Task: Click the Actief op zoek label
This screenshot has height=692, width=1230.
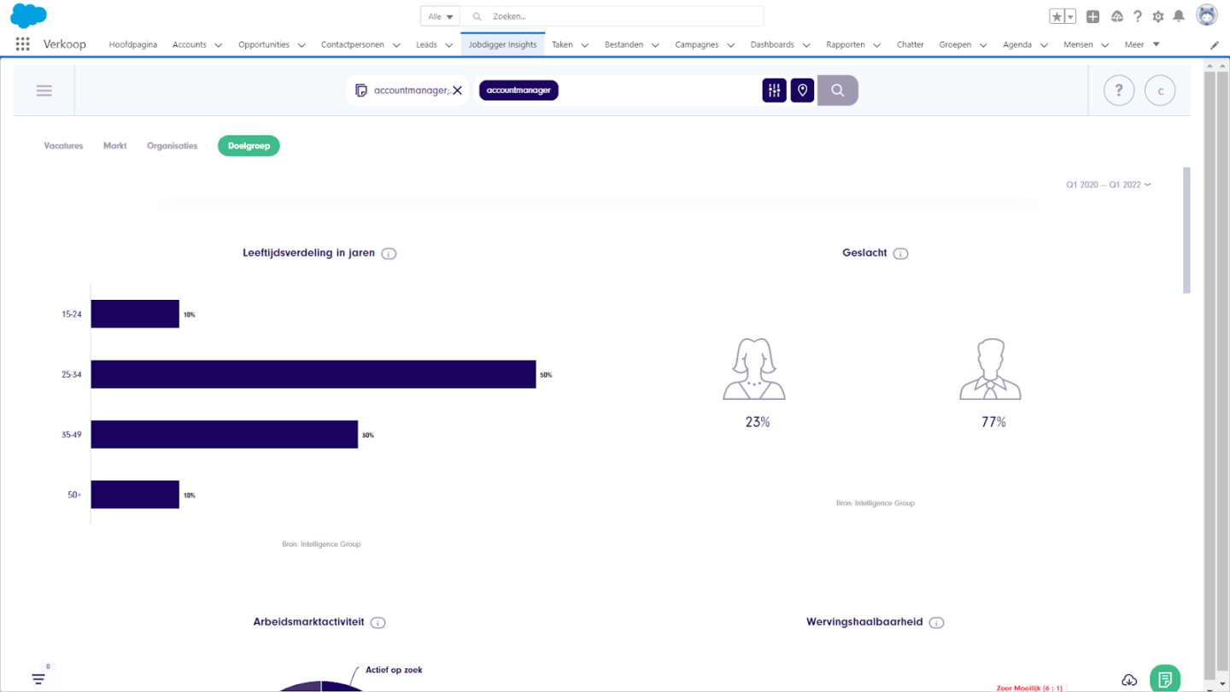Action: click(394, 670)
